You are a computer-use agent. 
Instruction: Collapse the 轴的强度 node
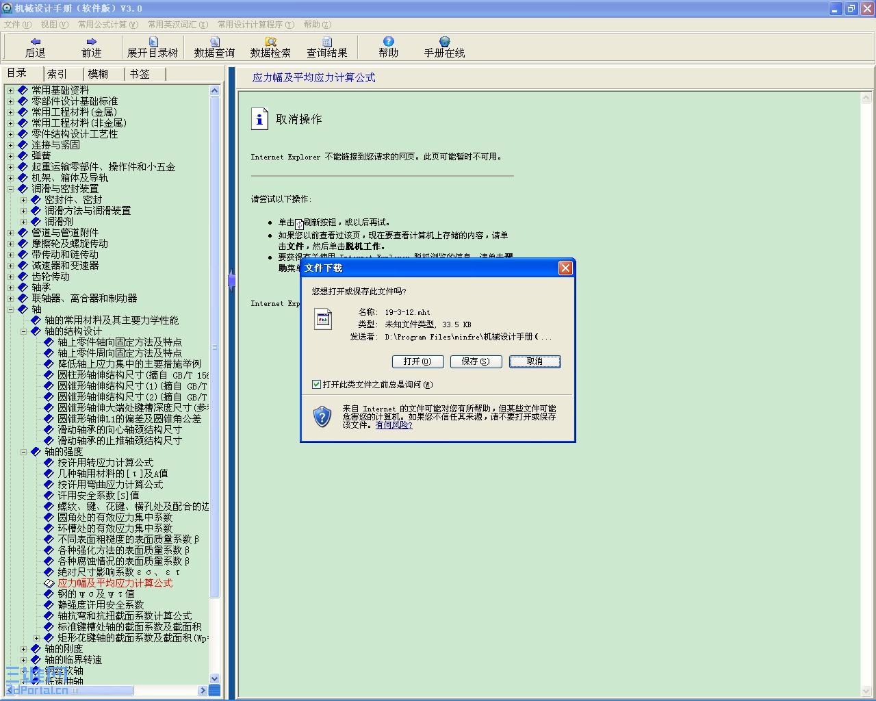(23, 452)
